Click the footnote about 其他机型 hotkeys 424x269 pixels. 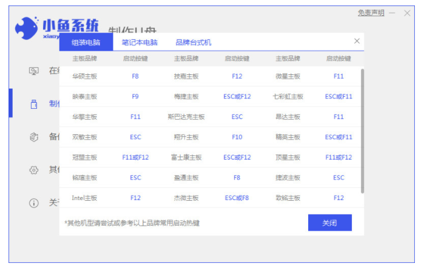(132, 223)
